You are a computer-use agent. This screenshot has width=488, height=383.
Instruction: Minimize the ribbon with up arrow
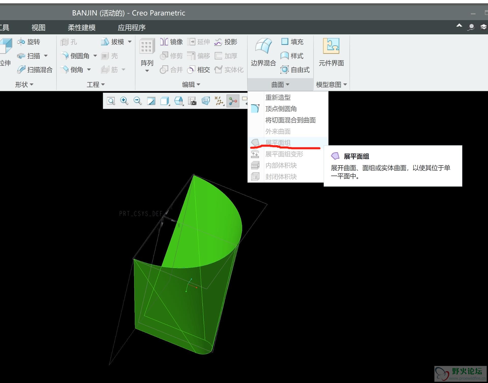[x=459, y=26]
